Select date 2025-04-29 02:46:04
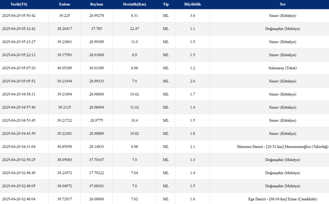This screenshot has width=329, height=204. (19, 199)
